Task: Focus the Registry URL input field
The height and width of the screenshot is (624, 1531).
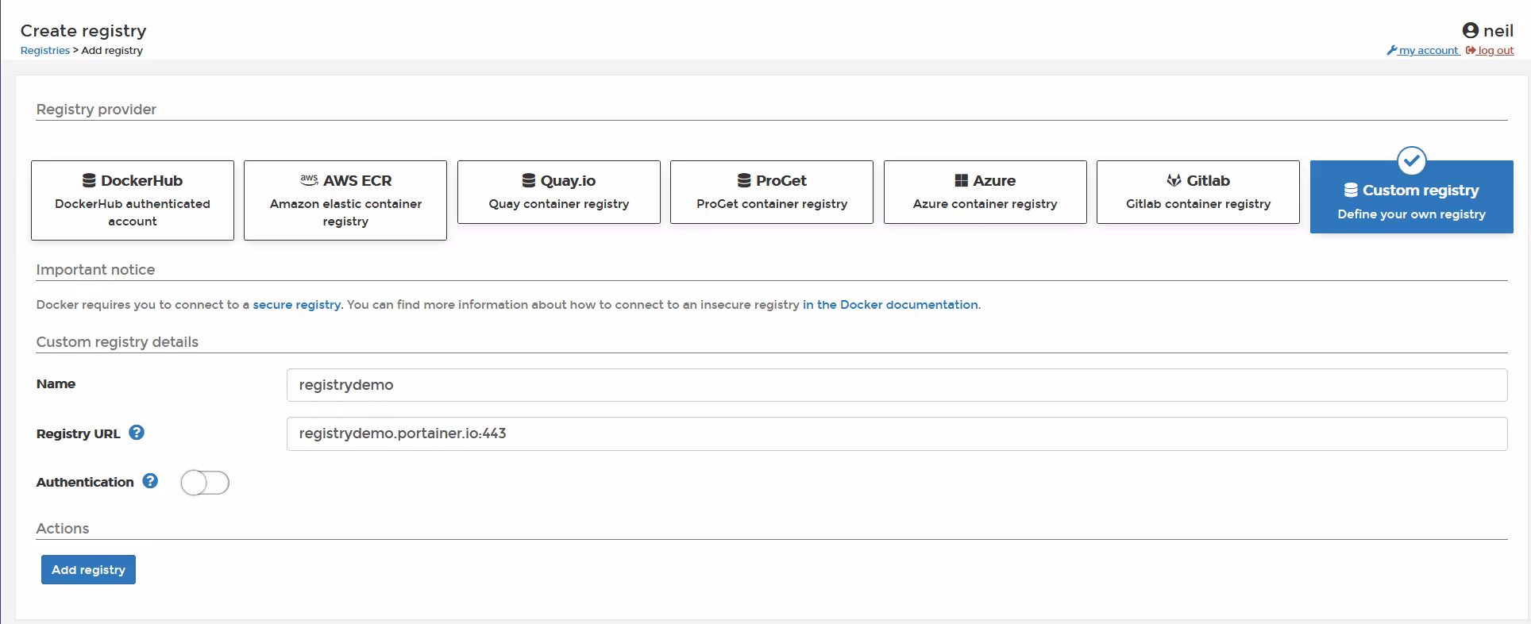Action: click(x=897, y=433)
